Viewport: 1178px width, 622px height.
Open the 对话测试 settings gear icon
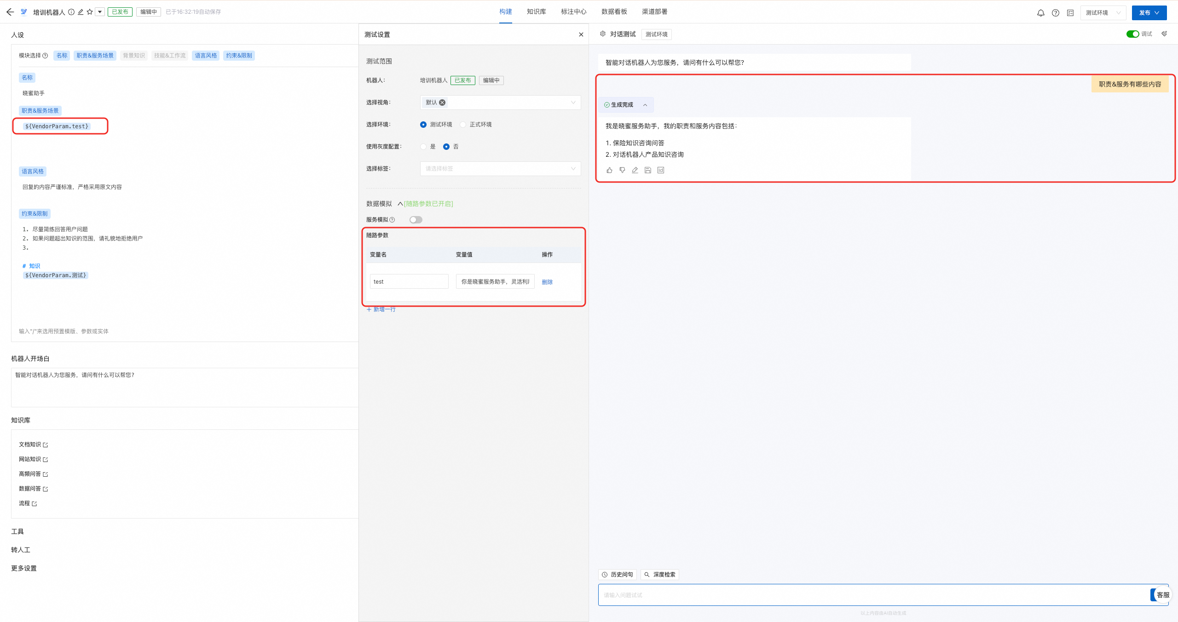tap(603, 34)
